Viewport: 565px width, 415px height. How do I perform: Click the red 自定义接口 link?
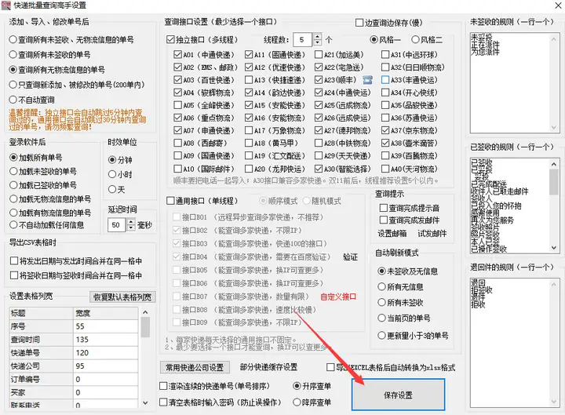point(338,297)
